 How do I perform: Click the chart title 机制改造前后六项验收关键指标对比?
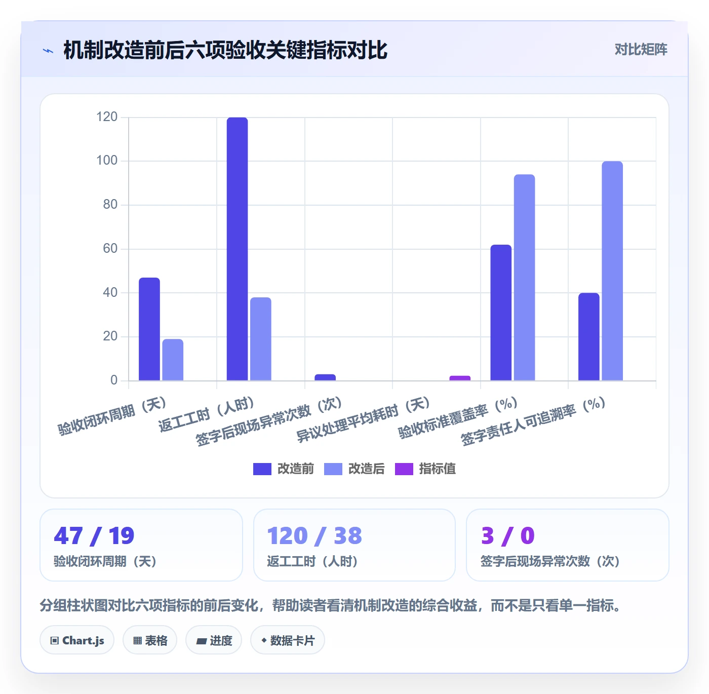(225, 50)
